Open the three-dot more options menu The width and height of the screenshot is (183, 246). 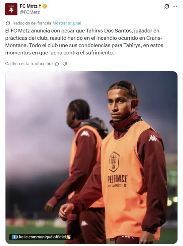175,6
